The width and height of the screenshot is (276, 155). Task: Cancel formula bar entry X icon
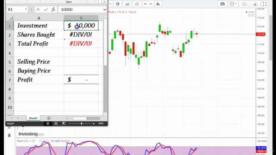38,9
